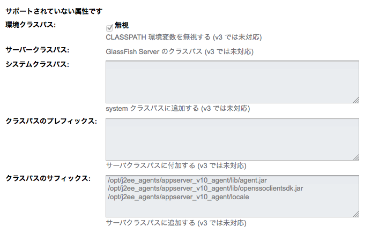
Task: Click inside the システムクラスパス text area
Action: click(x=232, y=81)
